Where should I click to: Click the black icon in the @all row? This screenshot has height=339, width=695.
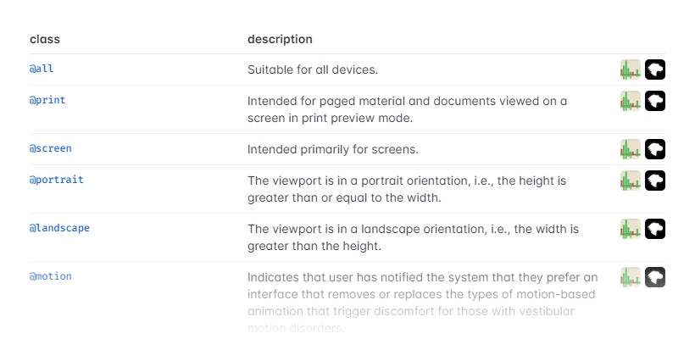655,69
